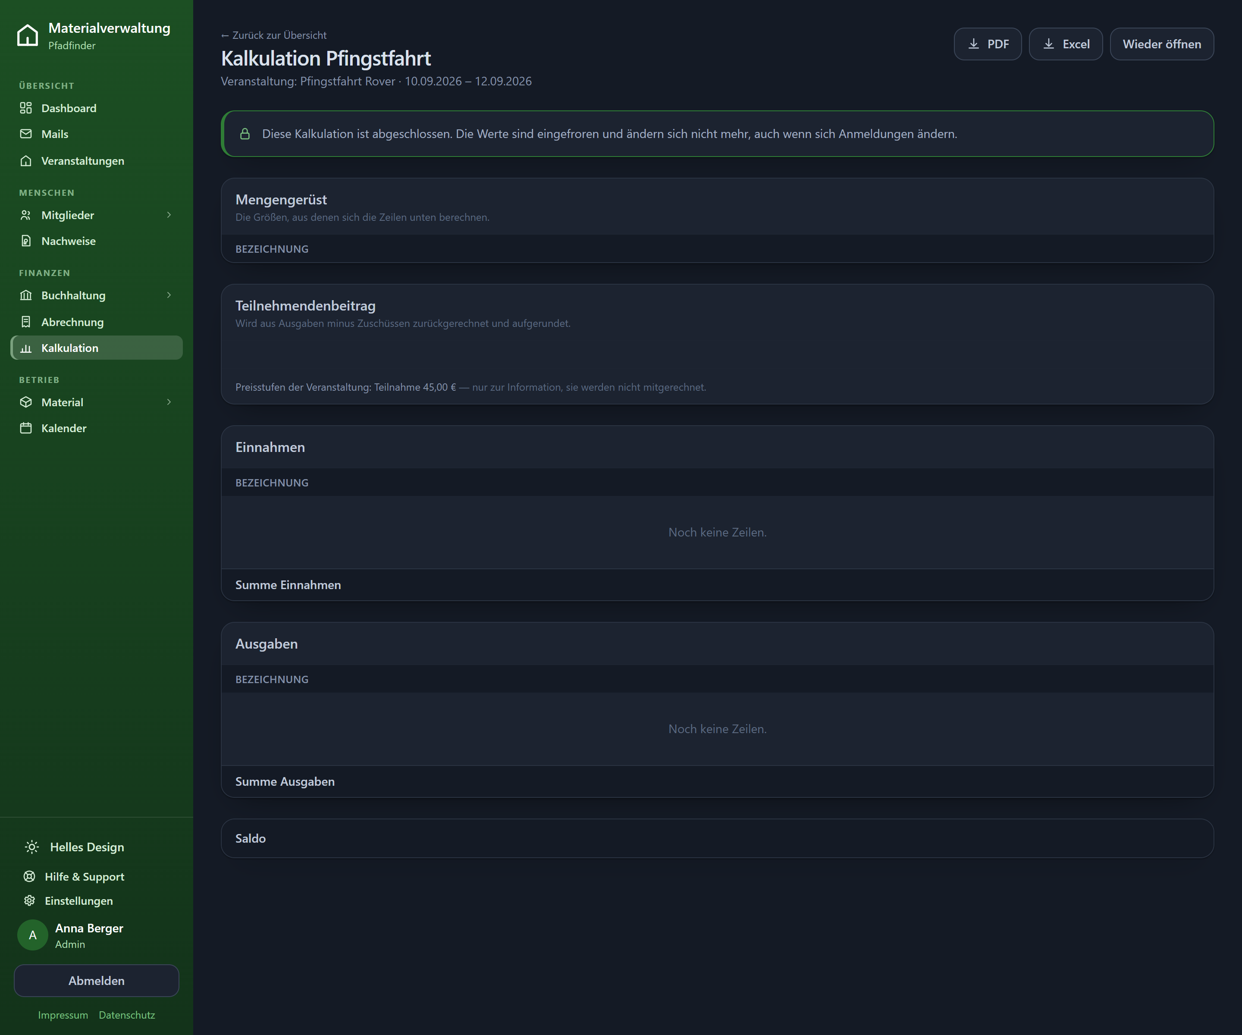
Task: Click the Hilfe & Support lifebuoy icon
Action: [x=30, y=876]
